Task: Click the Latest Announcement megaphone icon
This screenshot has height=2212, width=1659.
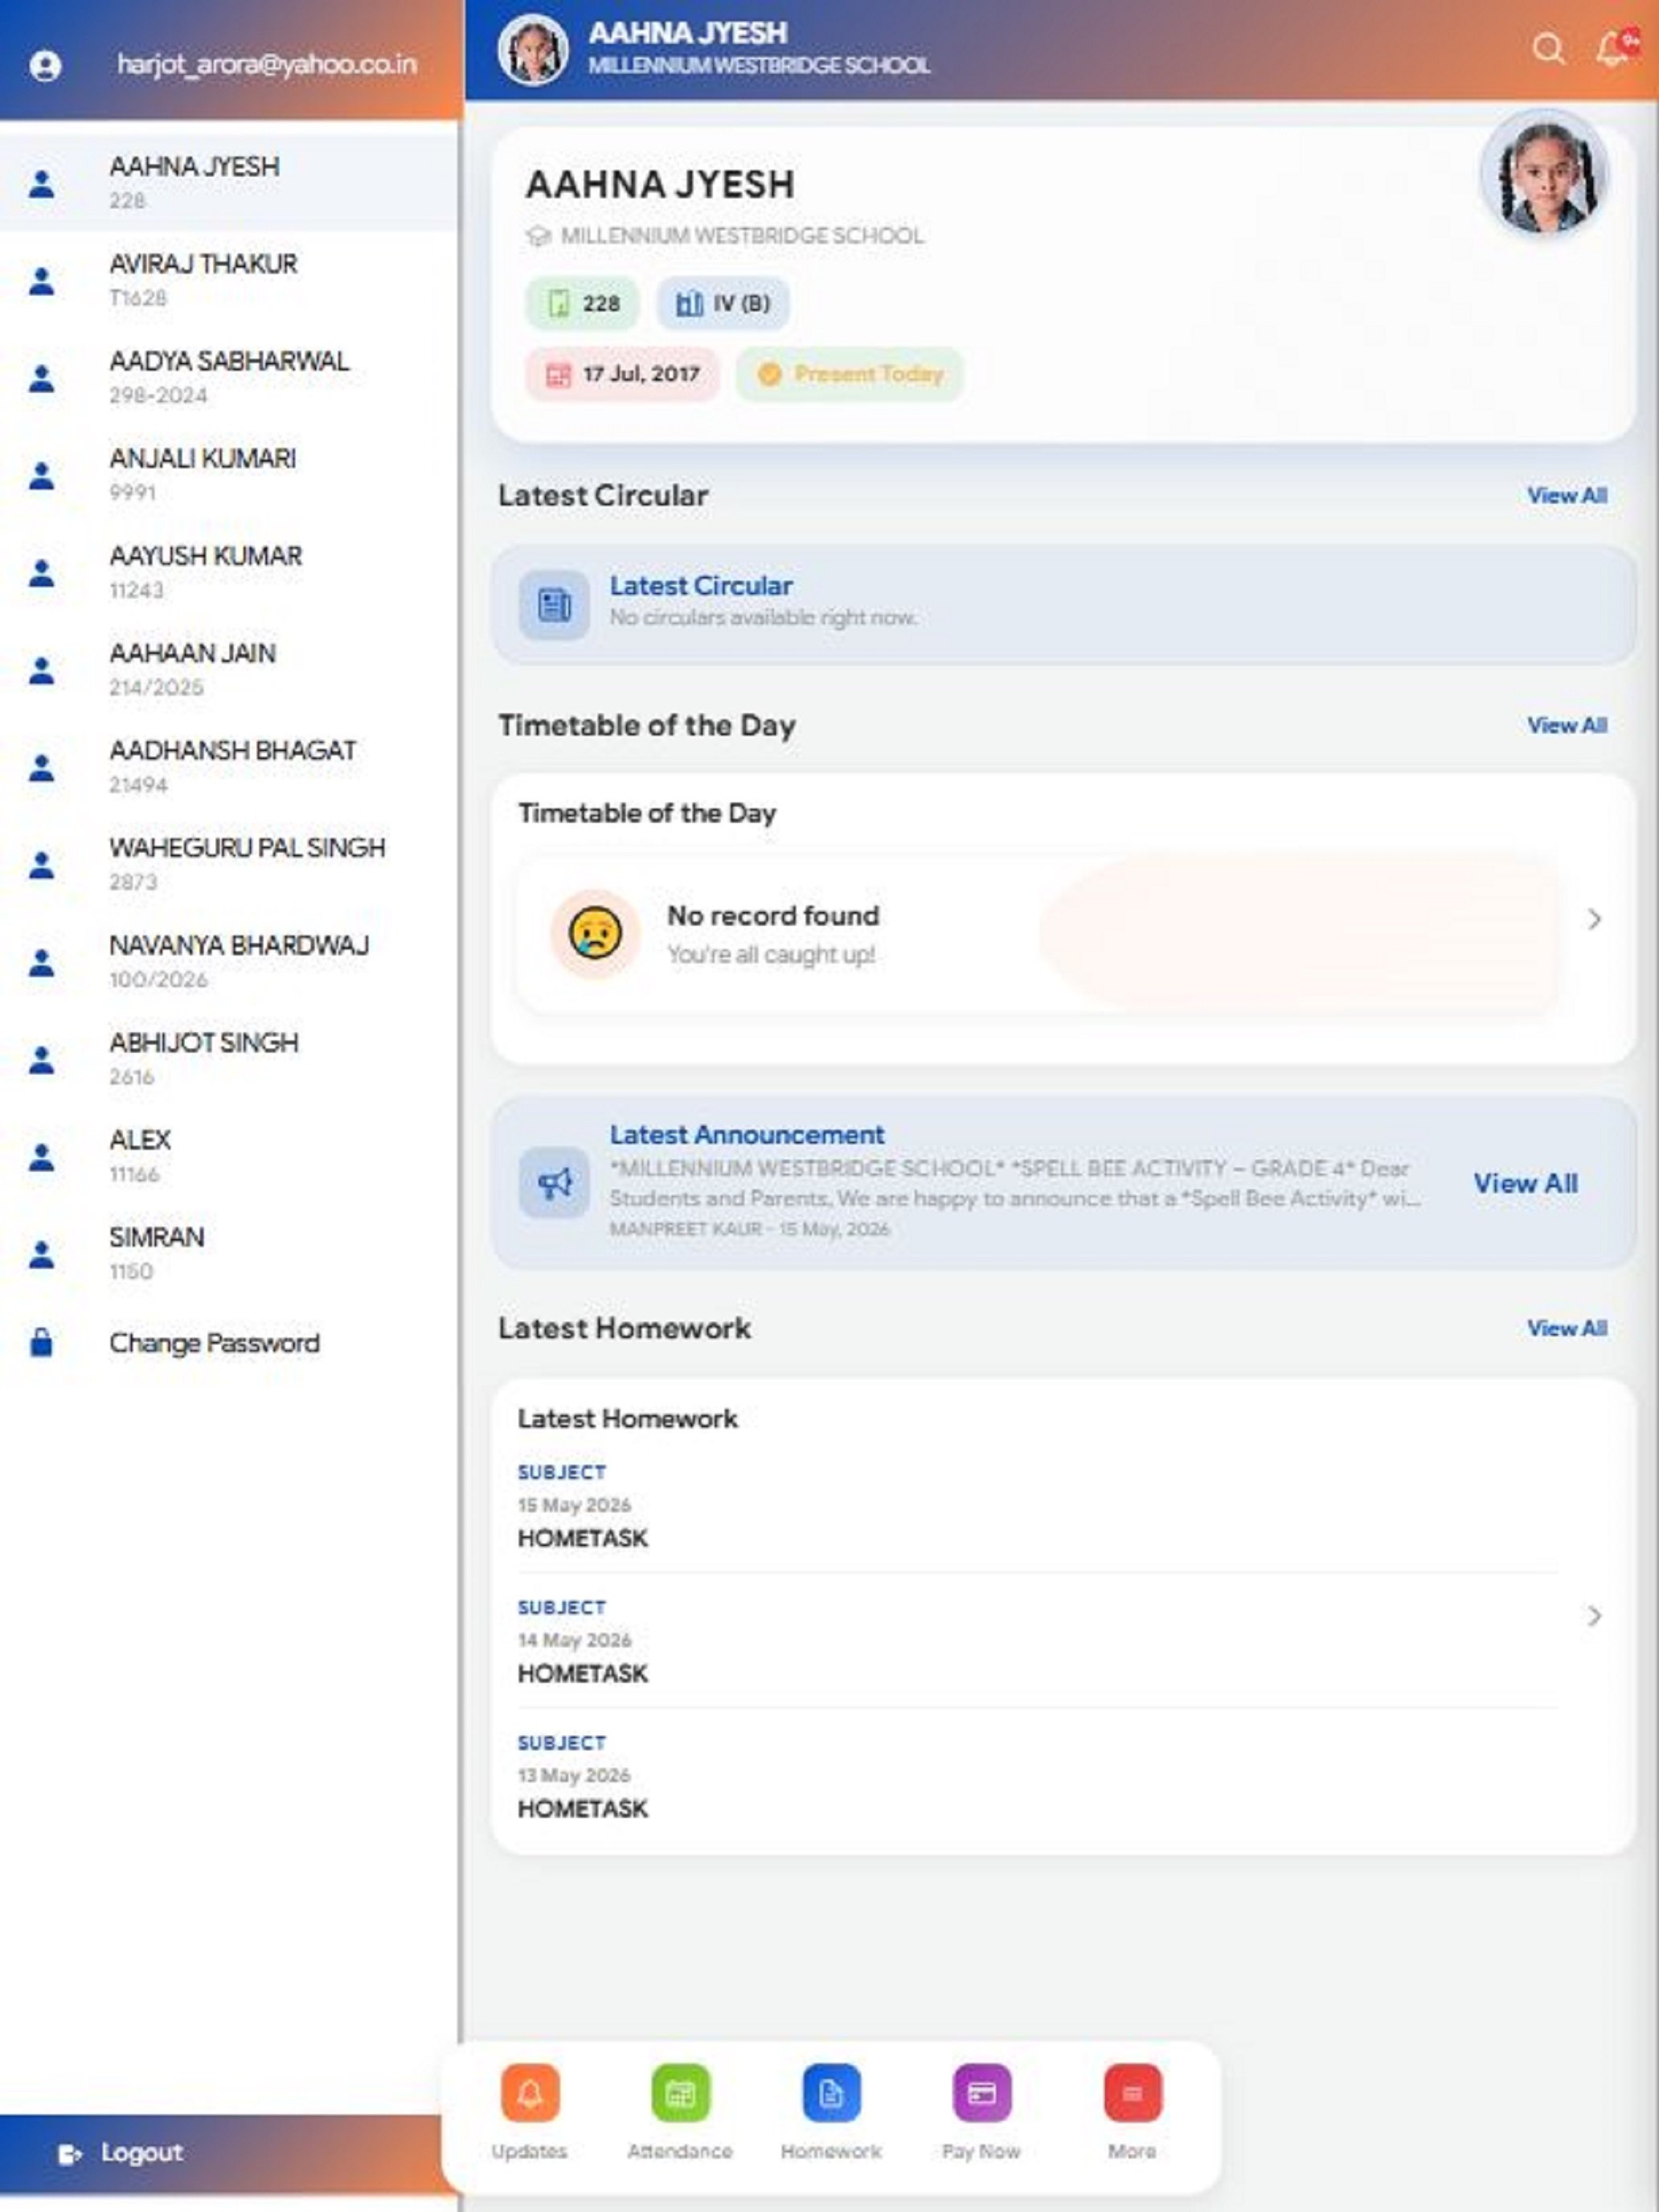Action: (554, 1183)
